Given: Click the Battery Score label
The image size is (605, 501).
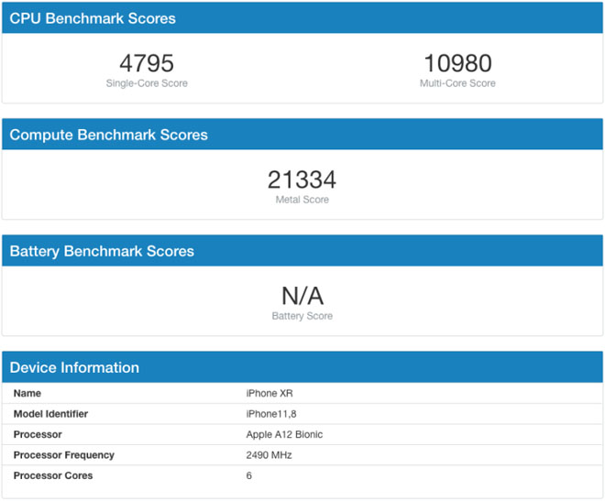Looking at the screenshot, I should tap(302, 316).
